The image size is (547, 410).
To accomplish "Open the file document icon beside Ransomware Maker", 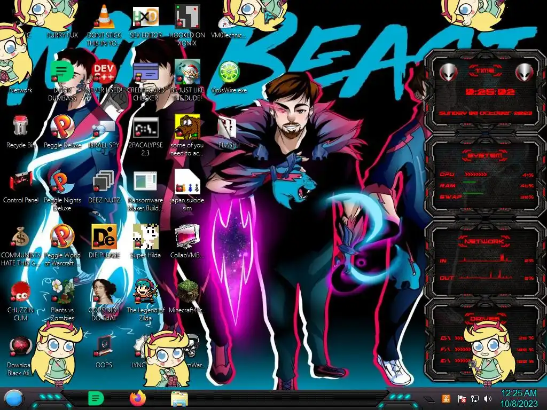I will point(187,182).
